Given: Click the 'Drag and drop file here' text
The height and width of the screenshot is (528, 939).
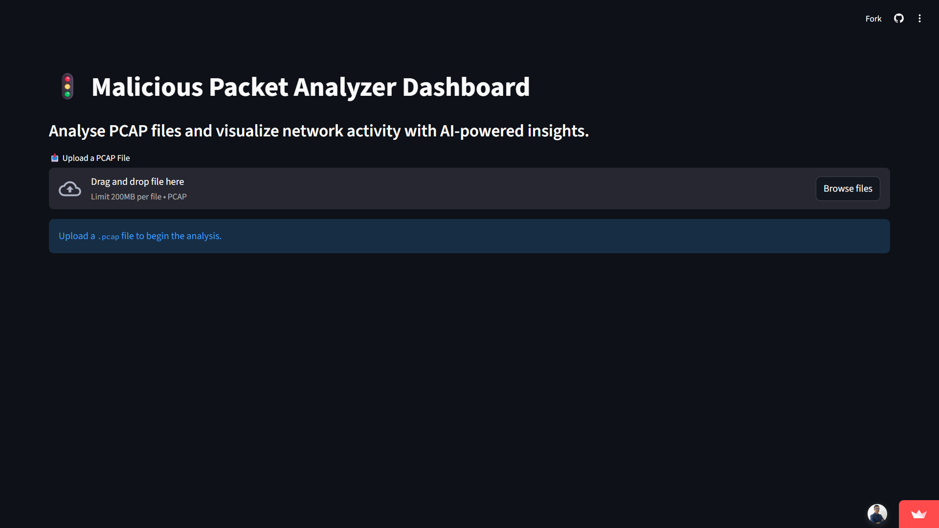Looking at the screenshot, I should (137, 181).
